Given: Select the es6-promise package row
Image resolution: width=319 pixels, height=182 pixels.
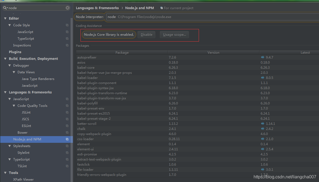Looking at the screenshot, I should 198,154.
